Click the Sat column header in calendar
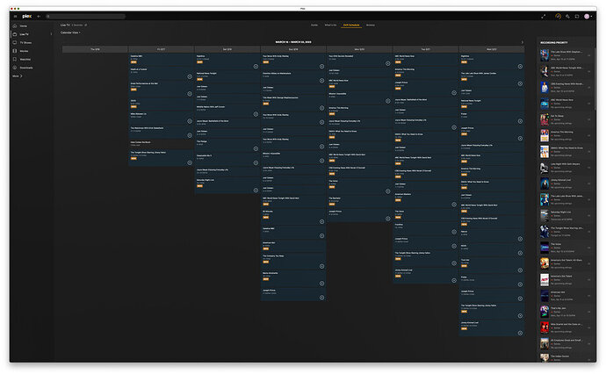606x374 pixels. (227, 49)
